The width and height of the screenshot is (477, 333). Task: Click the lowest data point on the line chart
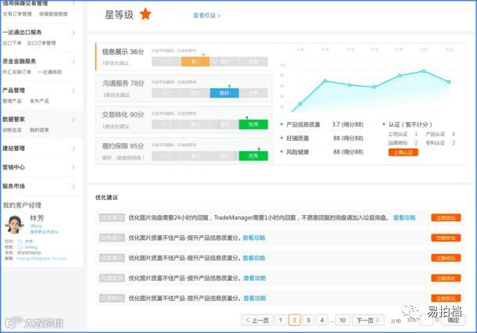point(300,104)
